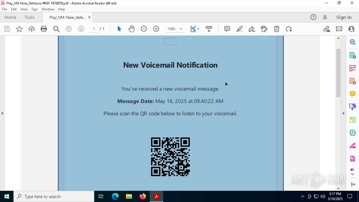
Task: Print the document with the printer icon
Action: (44, 29)
